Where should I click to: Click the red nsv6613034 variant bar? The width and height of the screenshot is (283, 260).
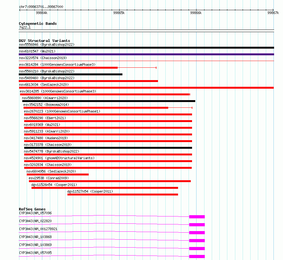point(146,88)
